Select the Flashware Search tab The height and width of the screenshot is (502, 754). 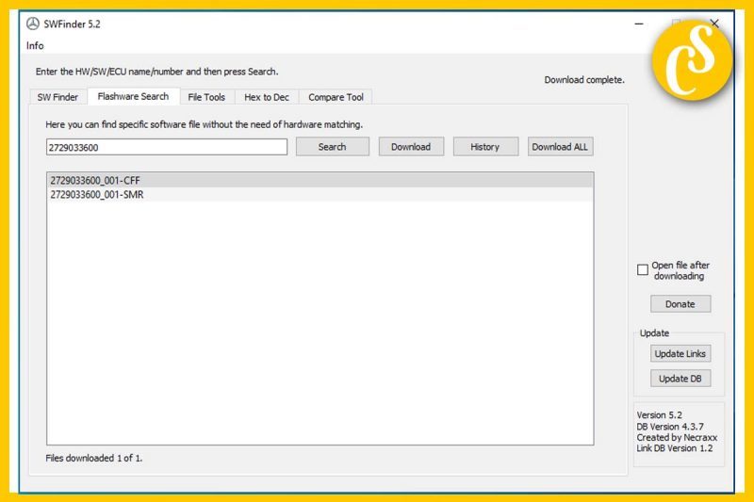(x=133, y=96)
